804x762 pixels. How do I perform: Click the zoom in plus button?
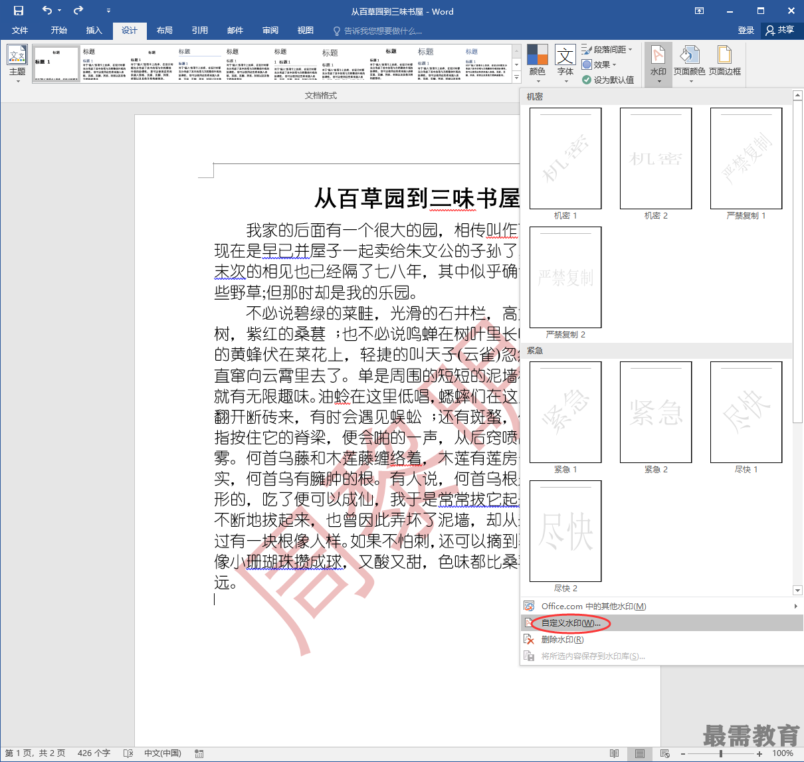tap(759, 754)
